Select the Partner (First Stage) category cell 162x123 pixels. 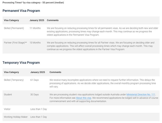pos(15,43)
